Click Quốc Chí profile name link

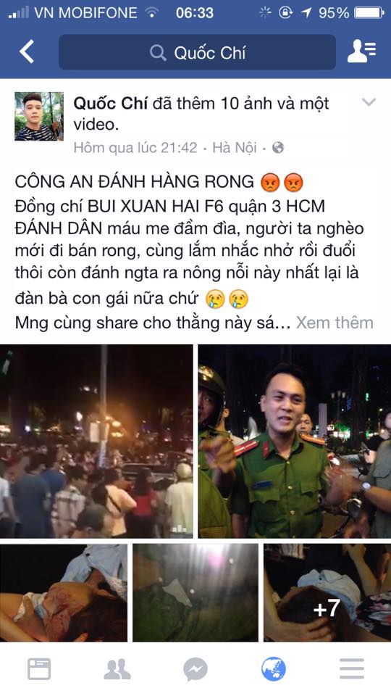click(x=111, y=104)
